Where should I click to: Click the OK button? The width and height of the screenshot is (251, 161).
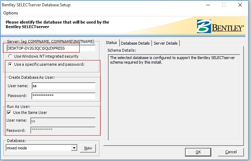coord(198,152)
